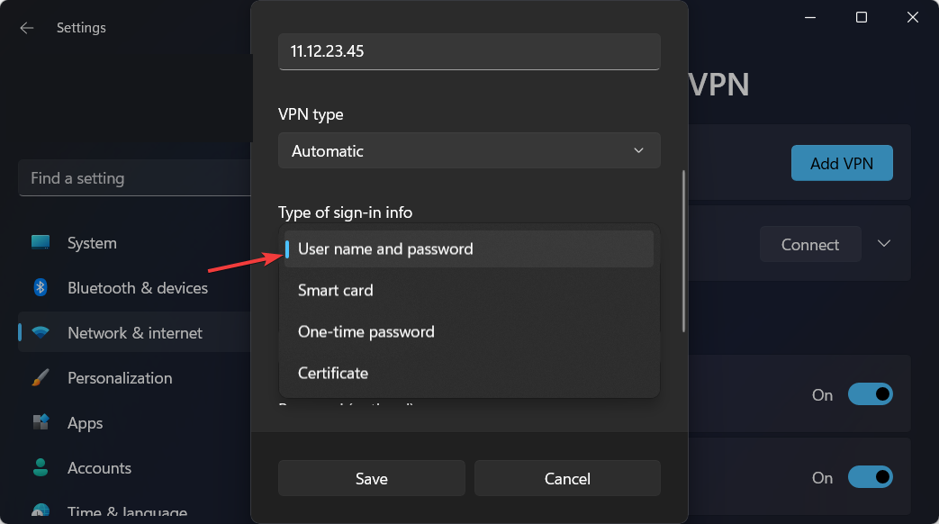Turn off the upper On toggle switch
Image resolution: width=939 pixels, height=524 pixels.
(871, 394)
